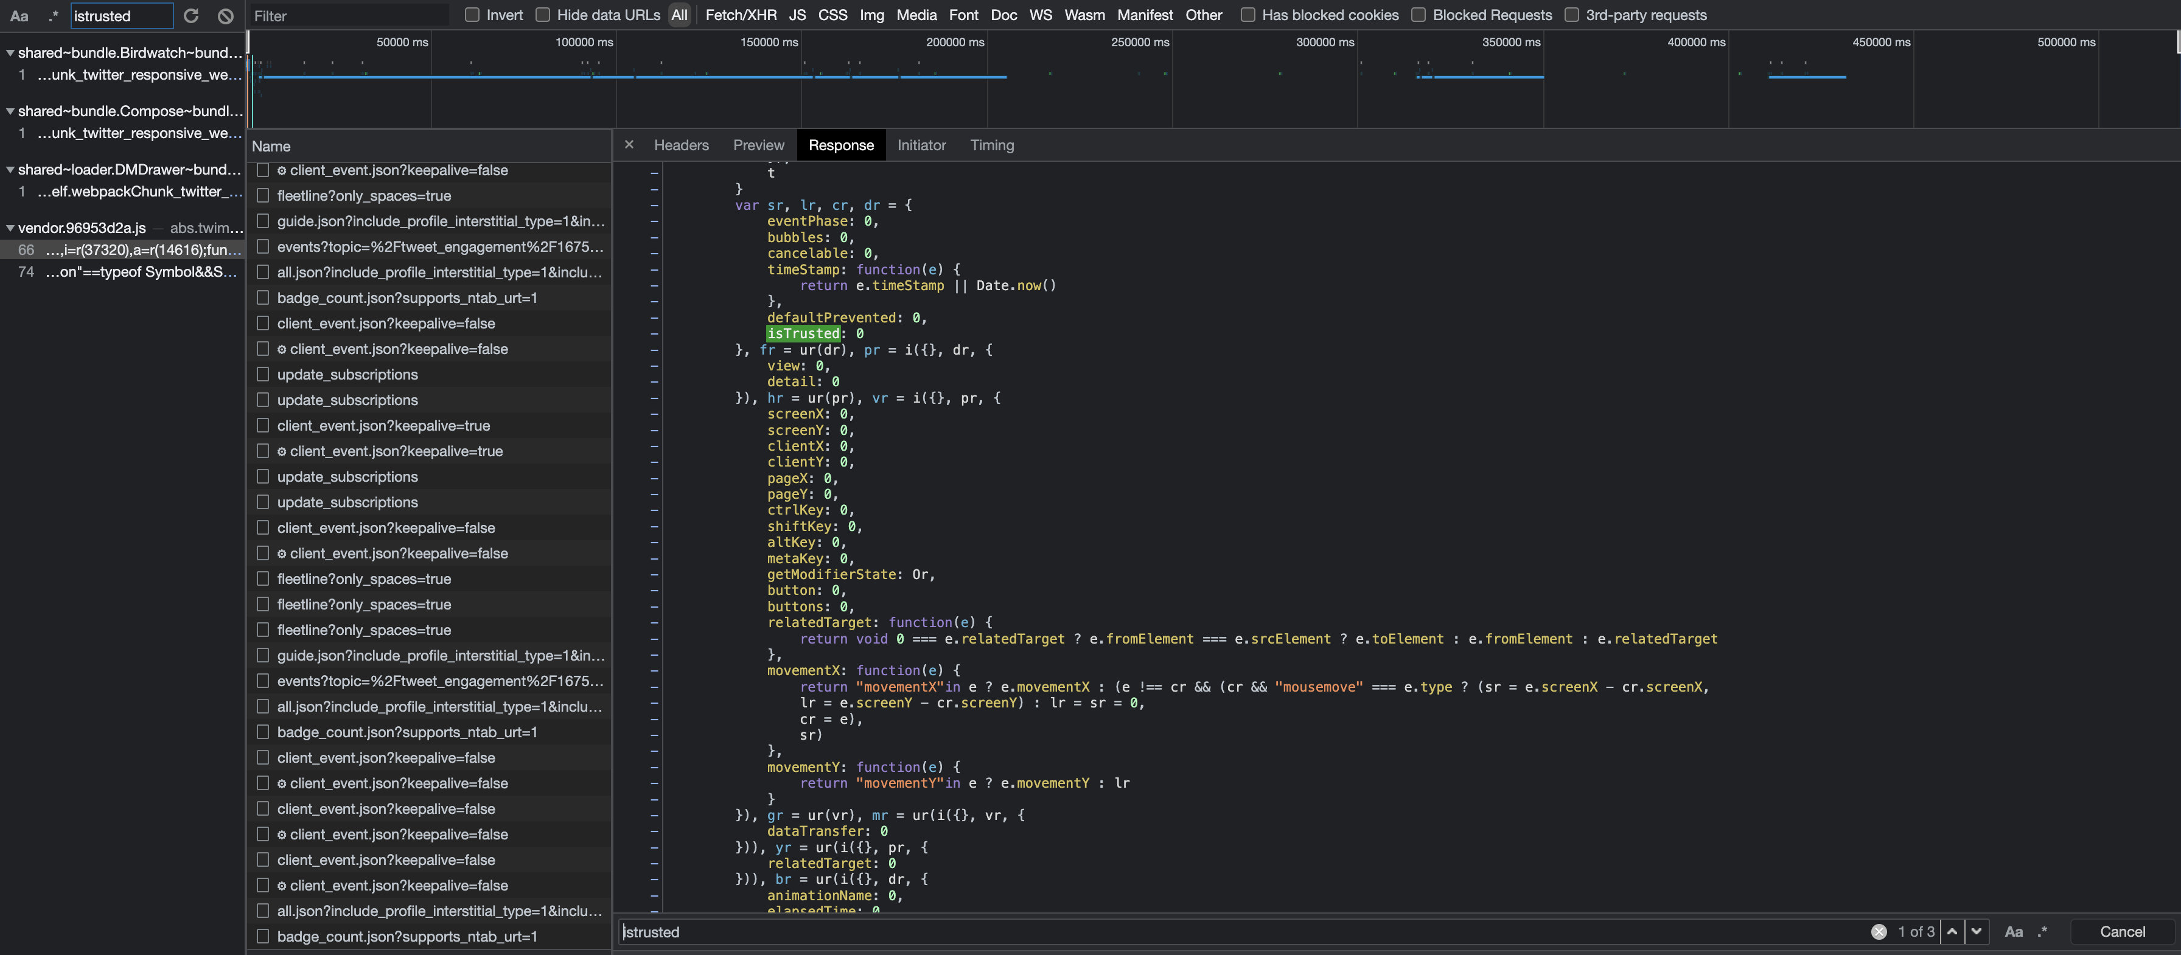Viewport: 2181px width, 955px height.
Task: Open the Initiator tab
Action: (x=921, y=145)
